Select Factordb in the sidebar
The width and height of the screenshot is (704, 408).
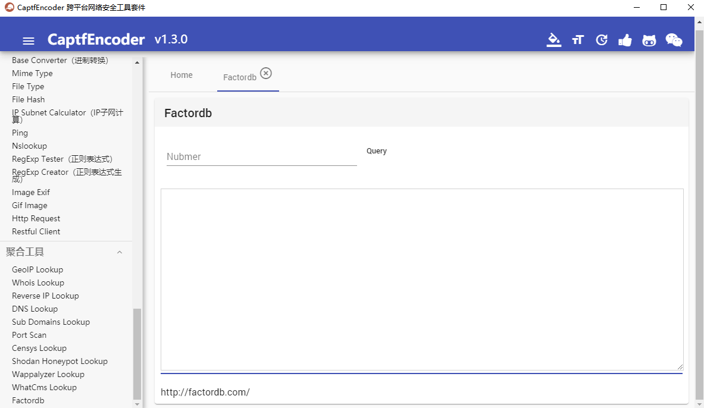coord(28,400)
